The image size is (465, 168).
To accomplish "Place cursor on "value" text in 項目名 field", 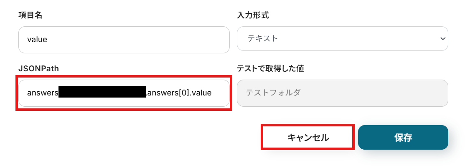I will point(37,40).
